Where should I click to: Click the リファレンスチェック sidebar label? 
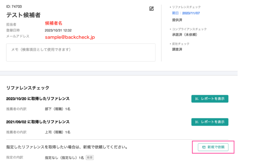coord(186,7)
